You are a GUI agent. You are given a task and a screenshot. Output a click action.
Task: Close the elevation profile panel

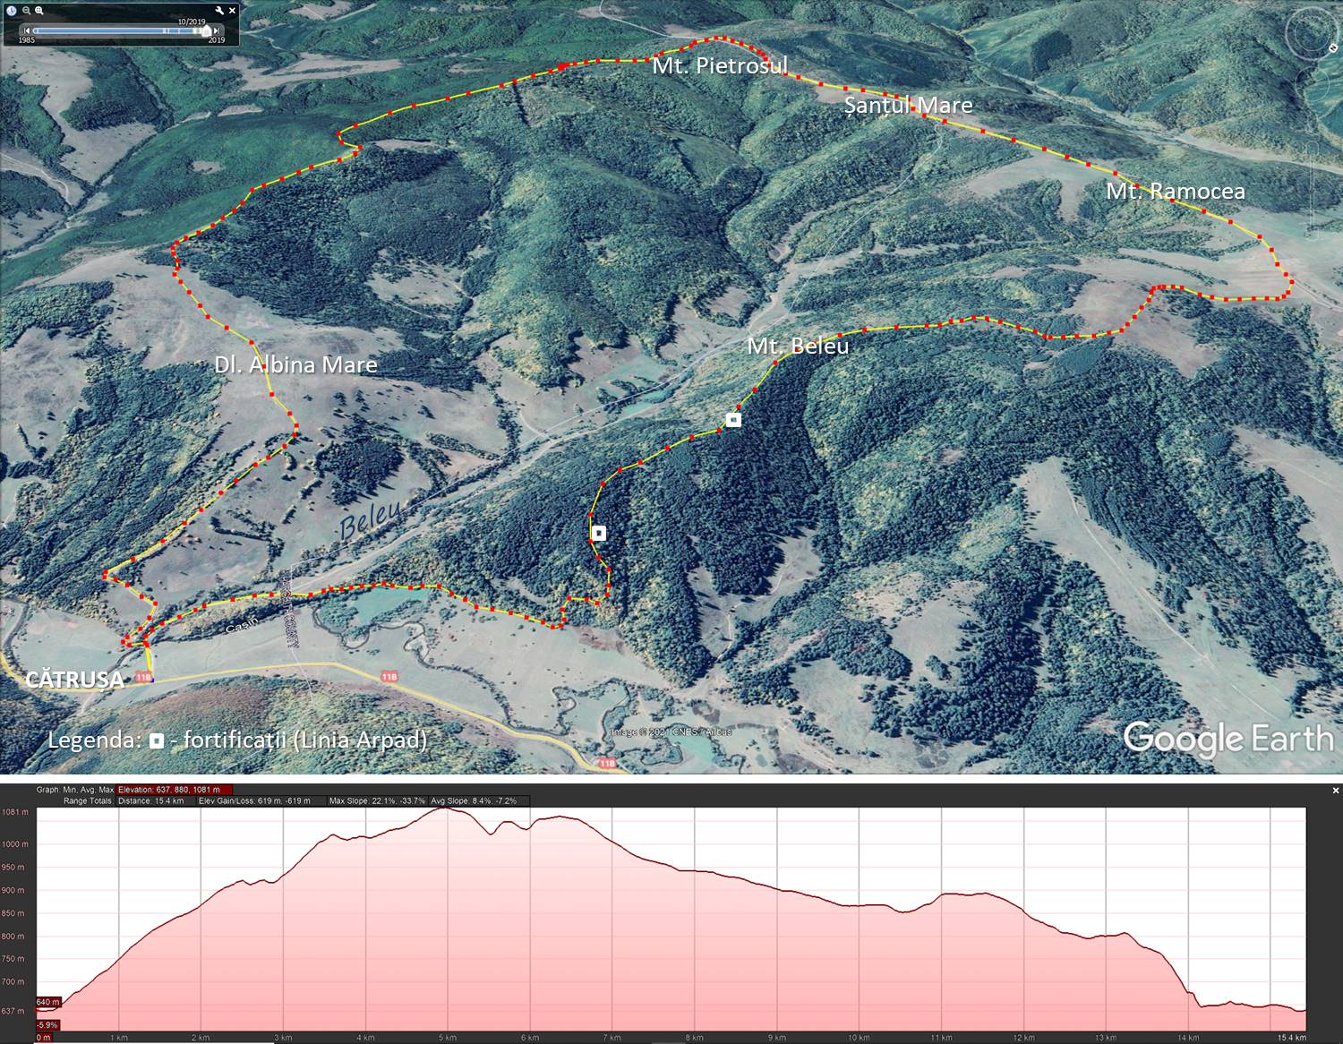click(x=1335, y=791)
